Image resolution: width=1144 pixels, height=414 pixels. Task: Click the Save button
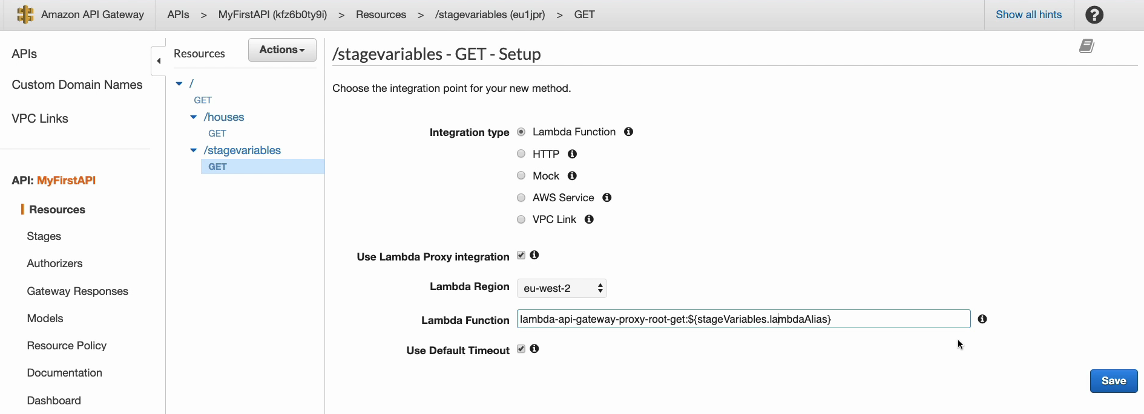[1114, 381]
